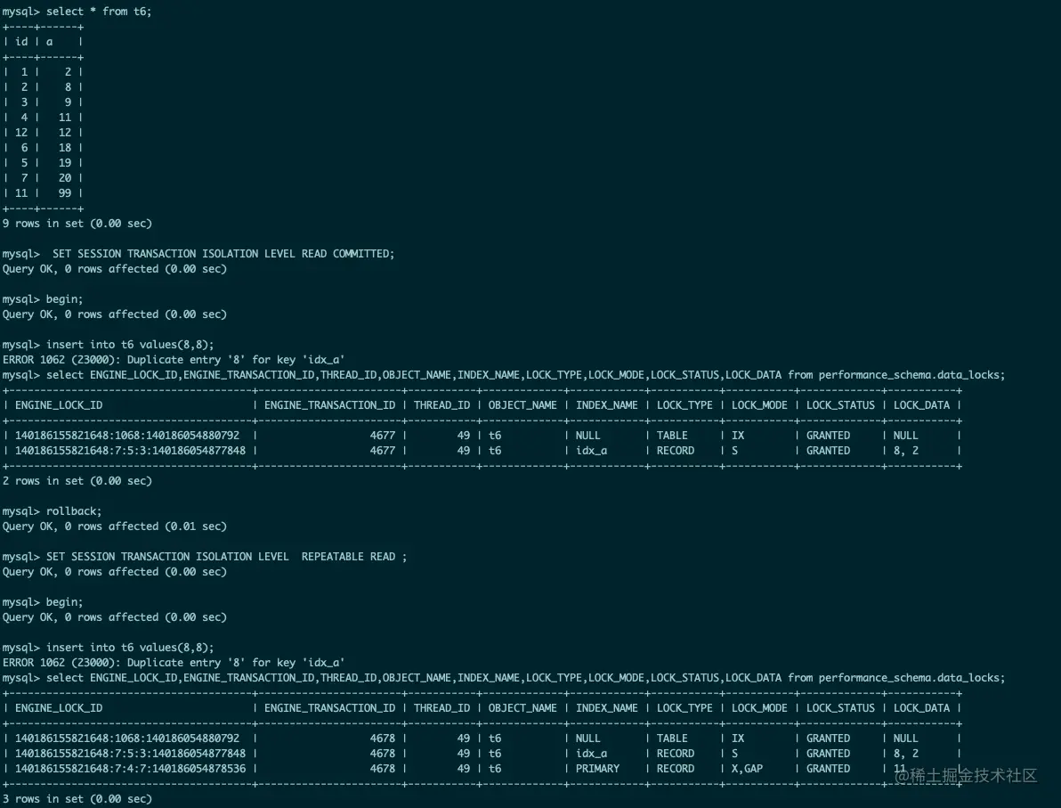Image resolution: width=1061 pixels, height=808 pixels.
Task: Click 'begin;' right after the REPEATABLE READ statement
Action: tap(64, 602)
